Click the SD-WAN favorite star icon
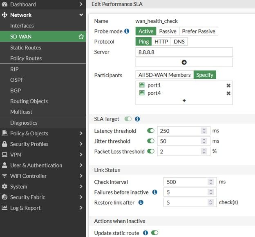255x237 pixels. (x=81, y=36)
